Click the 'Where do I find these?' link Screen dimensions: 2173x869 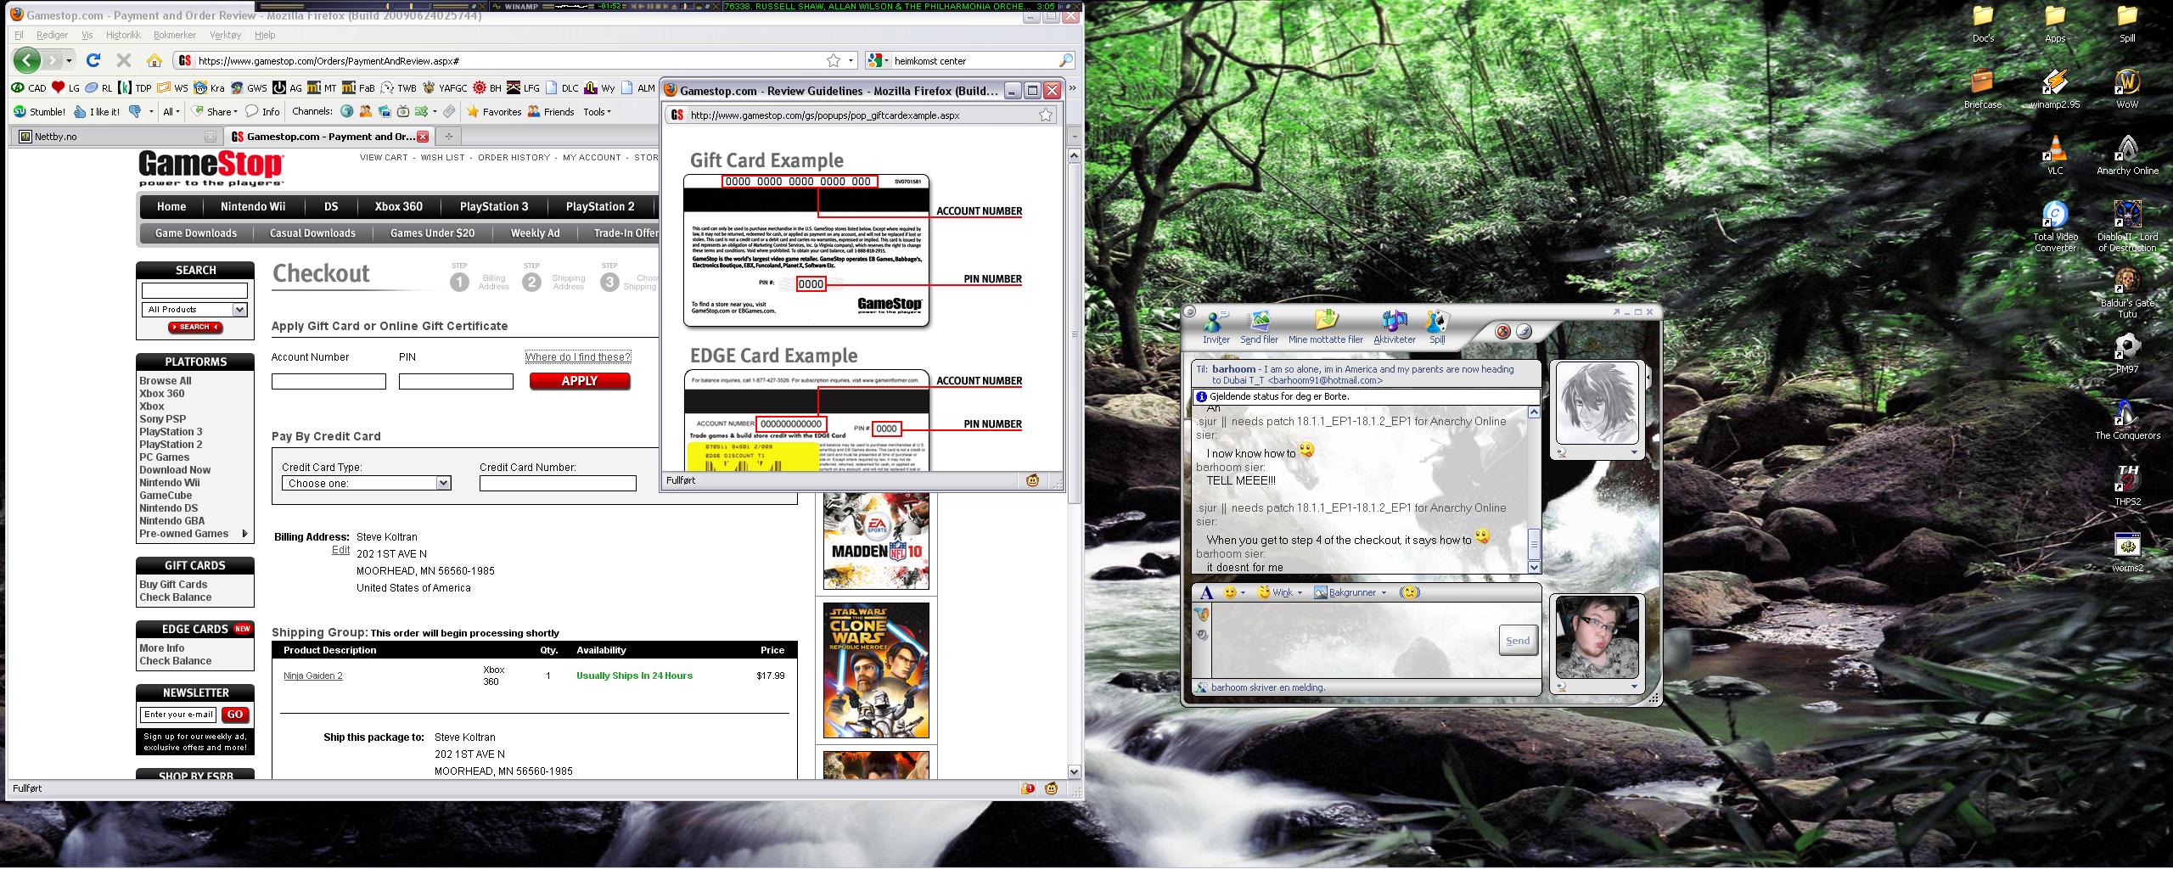pos(578,357)
